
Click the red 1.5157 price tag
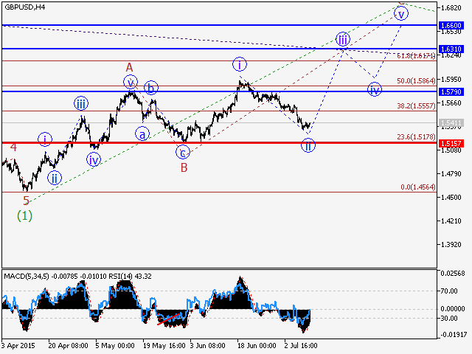pyautogui.click(x=451, y=143)
